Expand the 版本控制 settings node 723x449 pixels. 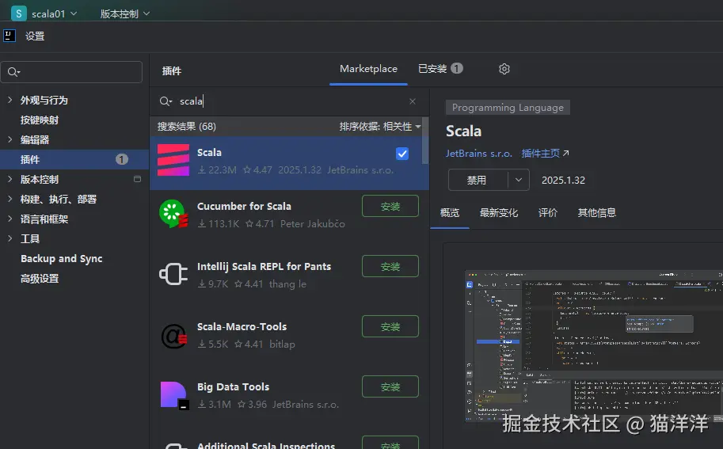tap(10, 179)
